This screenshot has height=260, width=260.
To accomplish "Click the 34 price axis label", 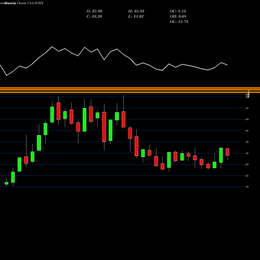I will pyautogui.click(x=247, y=153).
